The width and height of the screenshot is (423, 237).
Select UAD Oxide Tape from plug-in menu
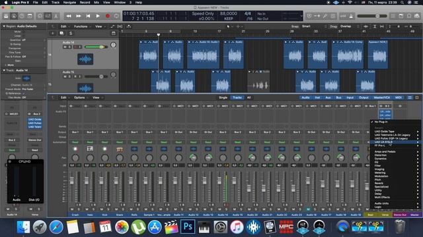click(x=395, y=132)
